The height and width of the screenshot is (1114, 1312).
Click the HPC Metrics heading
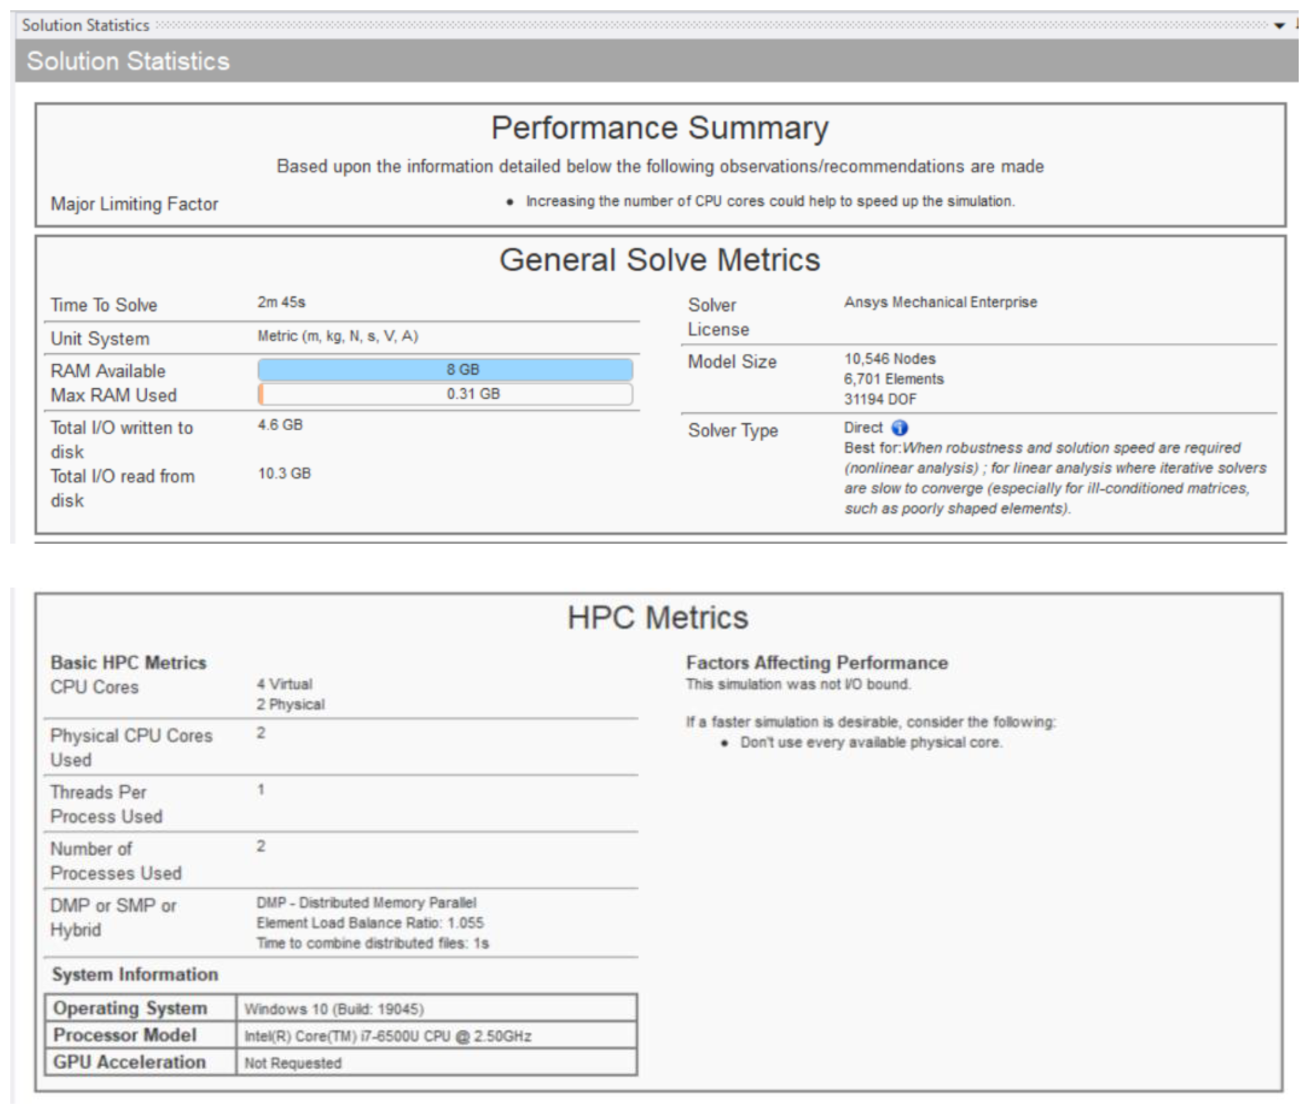(657, 617)
